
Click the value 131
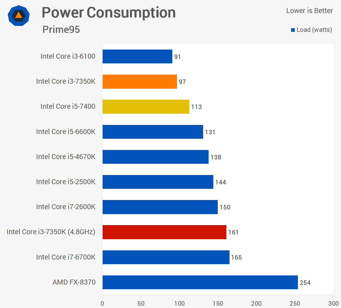[x=210, y=132]
